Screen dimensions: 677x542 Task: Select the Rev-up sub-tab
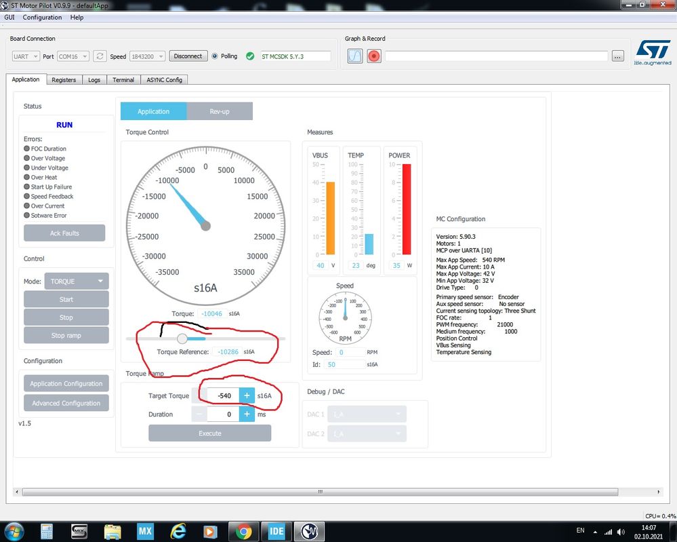pos(220,111)
